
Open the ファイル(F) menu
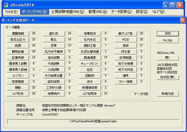click(11, 12)
